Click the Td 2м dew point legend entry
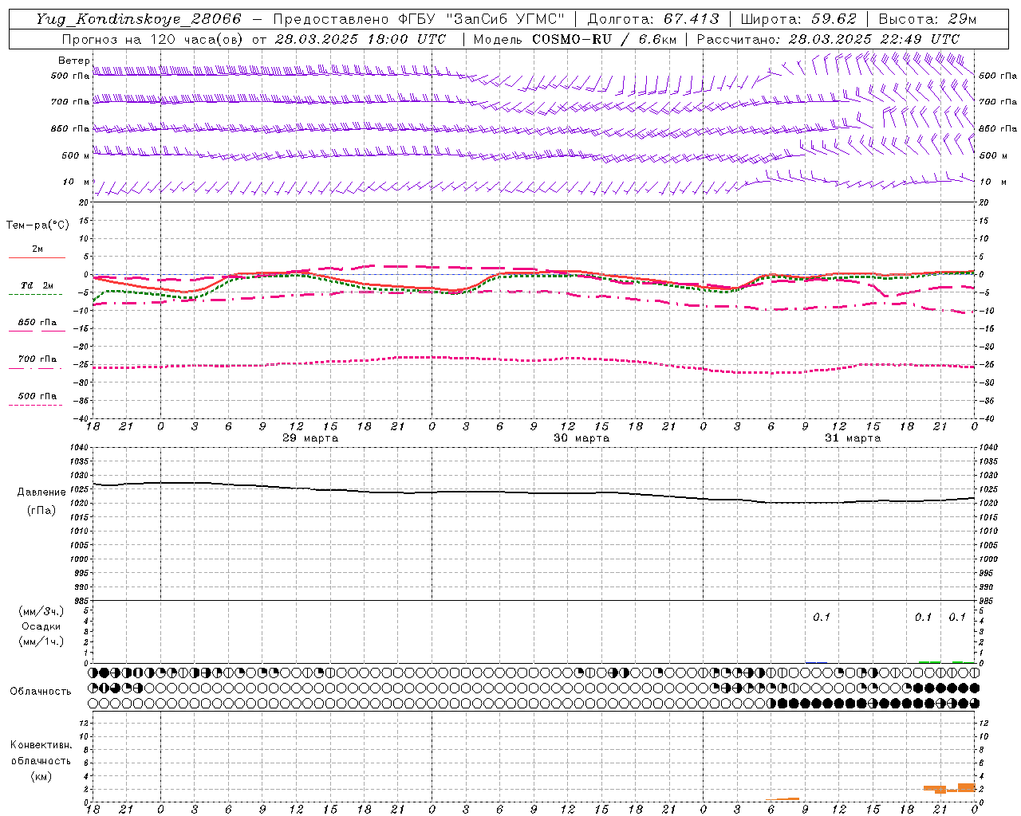 37,285
